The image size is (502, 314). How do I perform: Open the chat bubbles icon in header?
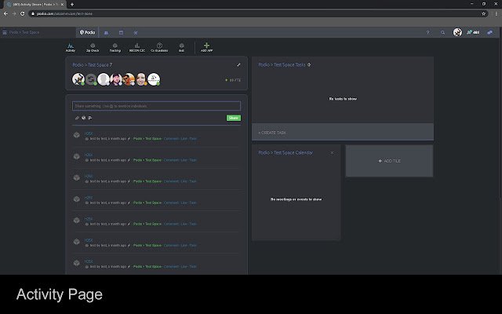(489, 32)
